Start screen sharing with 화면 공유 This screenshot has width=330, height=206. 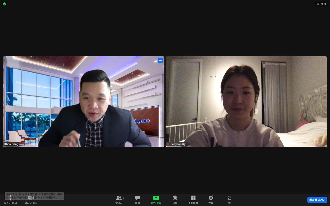coord(156,200)
